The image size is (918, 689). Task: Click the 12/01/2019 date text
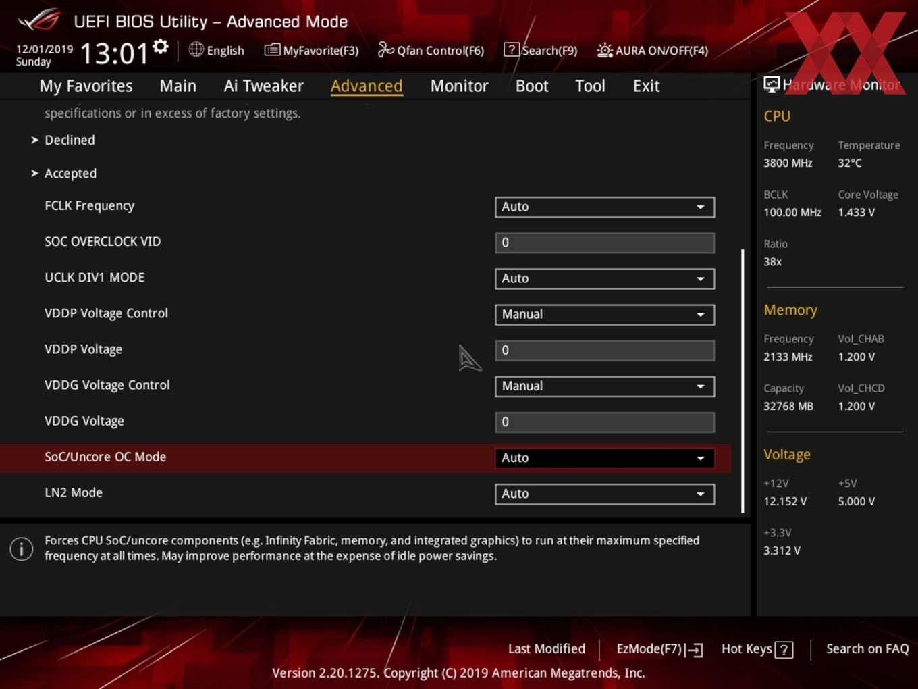point(45,49)
